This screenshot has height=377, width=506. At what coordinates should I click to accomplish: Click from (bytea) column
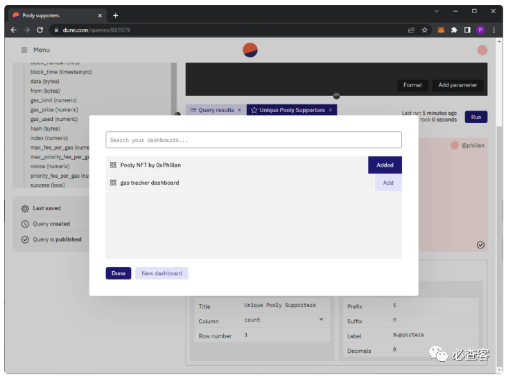(x=45, y=91)
